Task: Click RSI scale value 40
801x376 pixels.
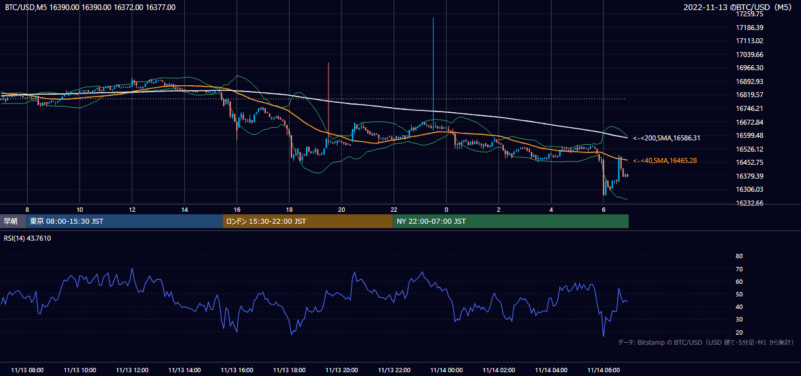Action: pyautogui.click(x=739, y=306)
